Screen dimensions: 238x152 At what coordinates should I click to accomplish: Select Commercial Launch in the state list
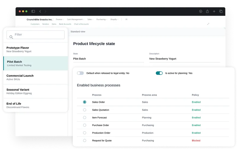point(35,77)
